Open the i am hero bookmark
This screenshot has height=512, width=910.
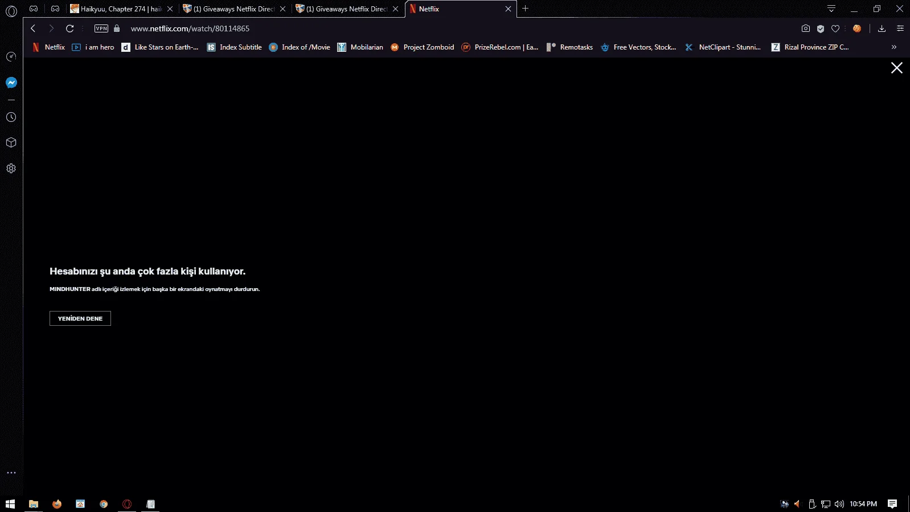point(93,47)
